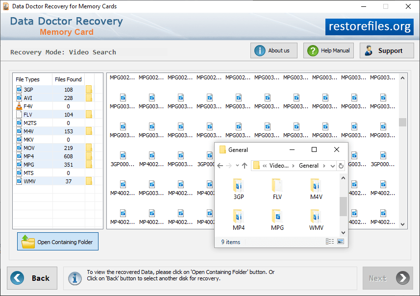
Task: Click the folder icon in the M4V row
Action: point(89,131)
